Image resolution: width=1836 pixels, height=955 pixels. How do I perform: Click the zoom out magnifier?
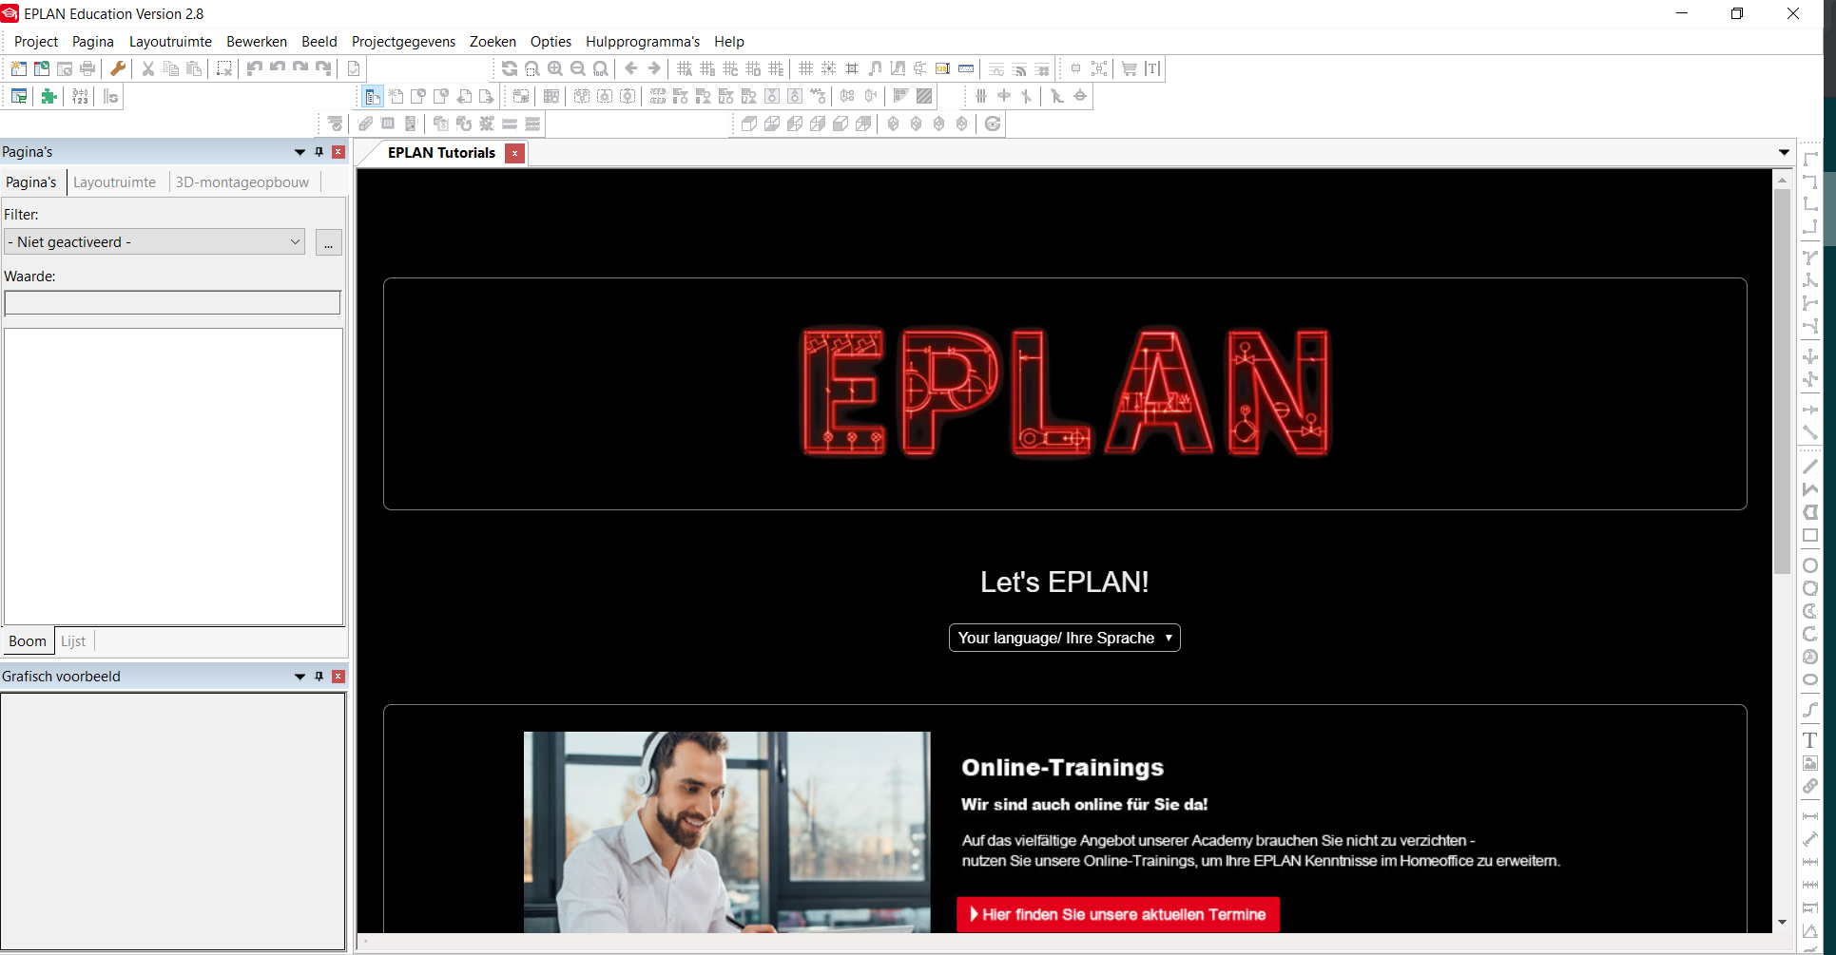pyautogui.click(x=578, y=68)
